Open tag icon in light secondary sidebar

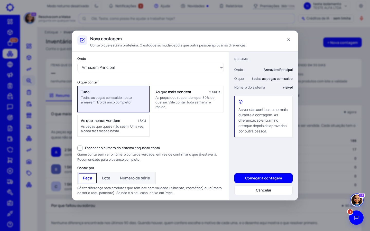[29, 173]
